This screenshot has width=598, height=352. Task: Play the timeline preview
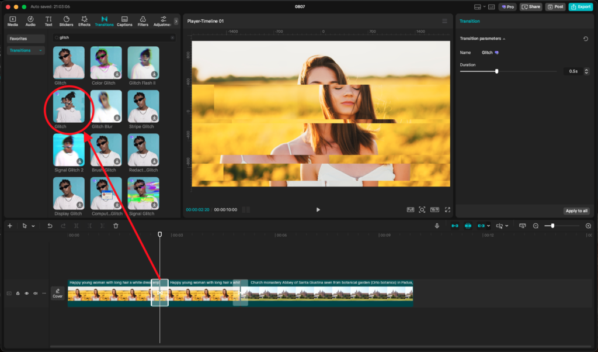click(x=318, y=209)
